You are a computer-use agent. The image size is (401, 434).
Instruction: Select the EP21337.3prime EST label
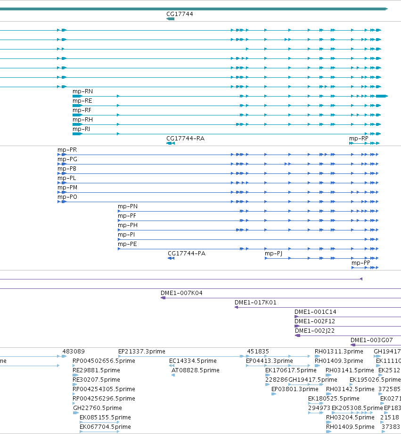tap(142, 351)
